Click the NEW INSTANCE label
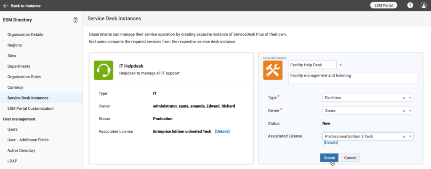The width and height of the screenshot is (431, 169). pos(275,58)
